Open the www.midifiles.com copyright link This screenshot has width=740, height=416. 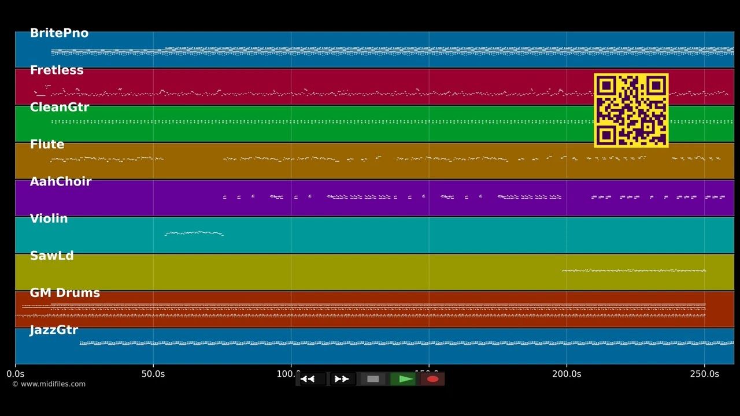tap(49, 384)
